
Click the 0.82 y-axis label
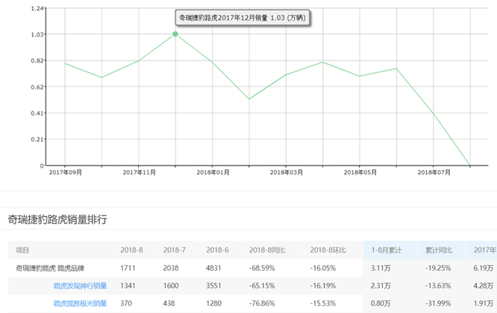[x=37, y=61]
